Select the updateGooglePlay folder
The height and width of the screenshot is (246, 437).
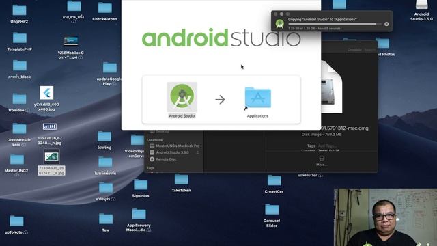109,74
